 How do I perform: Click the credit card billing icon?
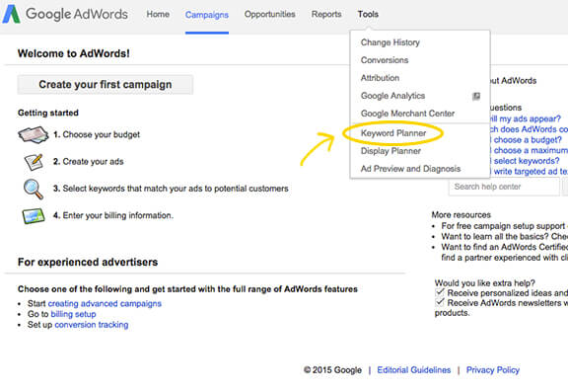point(34,216)
